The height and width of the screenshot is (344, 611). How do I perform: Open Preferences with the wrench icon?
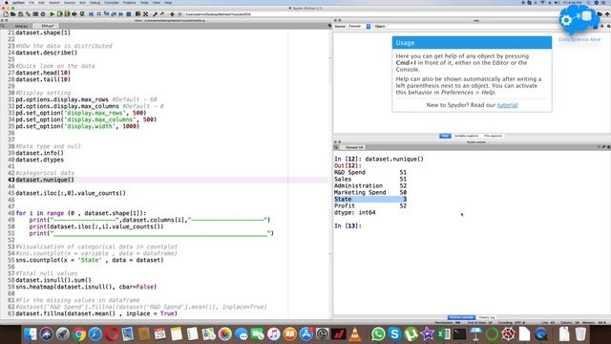click(x=155, y=14)
